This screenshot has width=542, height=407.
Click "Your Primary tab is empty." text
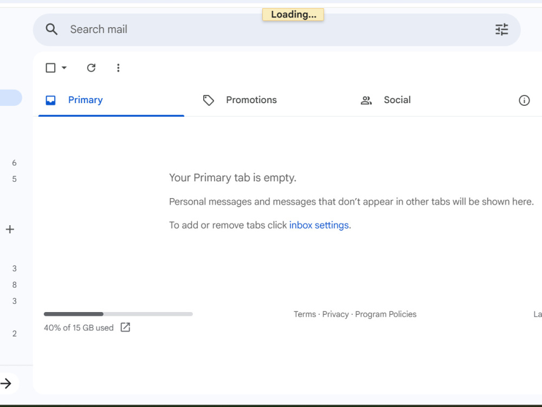[233, 178]
